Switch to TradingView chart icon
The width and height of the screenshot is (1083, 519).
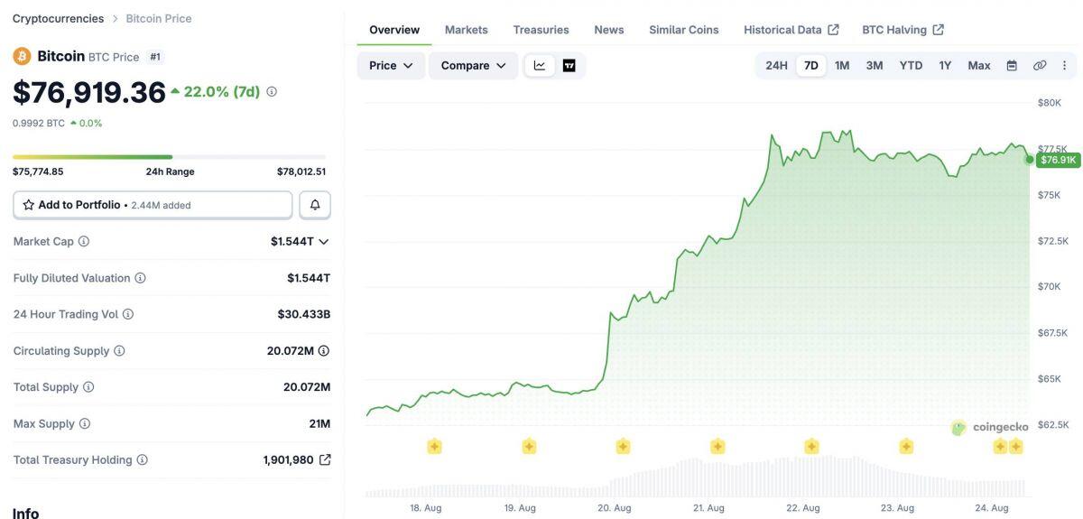pyautogui.click(x=569, y=65)
